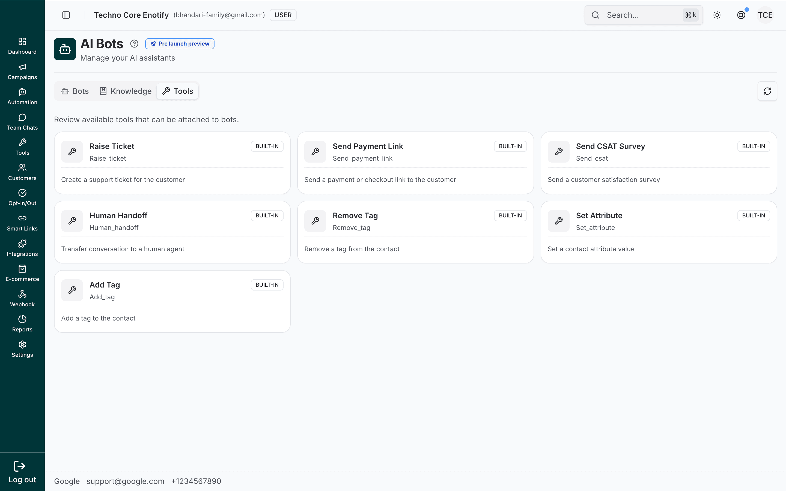Open the Raise Ticket tool title
Screen dimensions: 786x491
tap(112, 146)
